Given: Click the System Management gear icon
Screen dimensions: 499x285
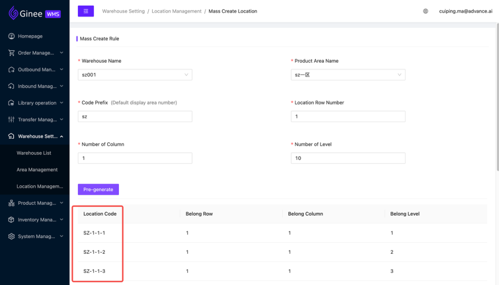Looking at the screenshot, I should [x=12, y=236].
